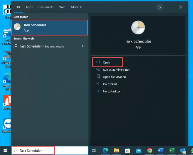Select the Microsoft Edge desktop shortcut
Screen dimensions: 193x155
pos(7,81)
